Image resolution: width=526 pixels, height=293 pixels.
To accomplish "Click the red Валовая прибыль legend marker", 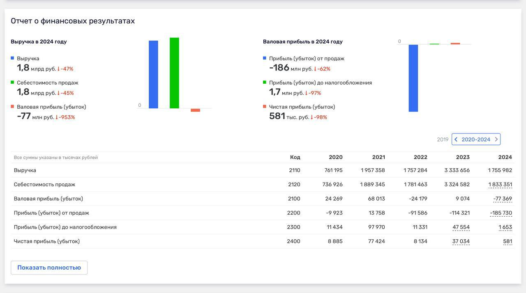I will pyautogui.click(x=12, y=107).
